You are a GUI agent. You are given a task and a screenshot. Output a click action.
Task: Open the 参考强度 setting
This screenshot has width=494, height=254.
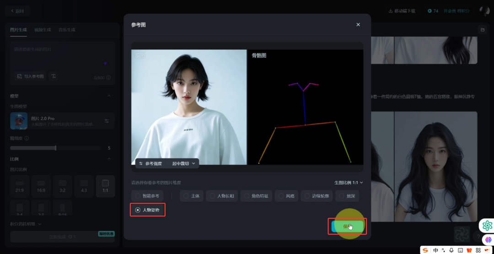(x=150, y=163)
